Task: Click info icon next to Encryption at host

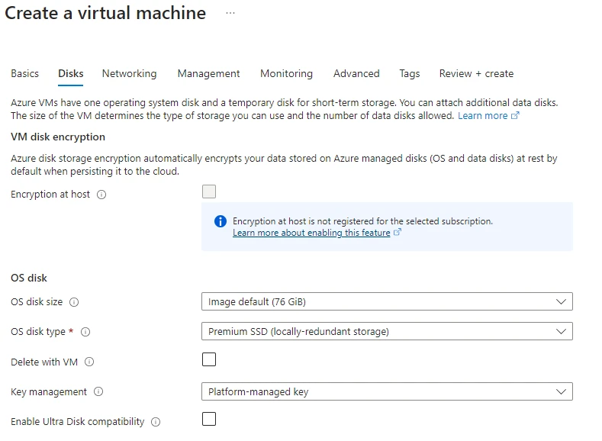Action: pos(101,195)
